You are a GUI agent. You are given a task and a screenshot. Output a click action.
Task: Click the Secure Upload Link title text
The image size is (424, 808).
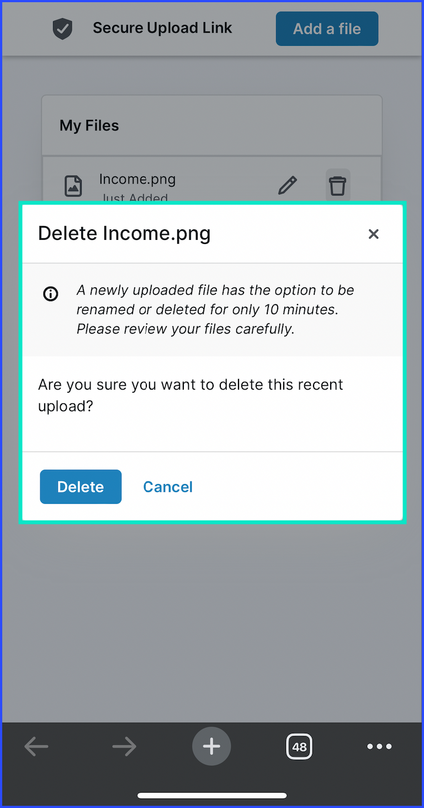pos(162,28)
